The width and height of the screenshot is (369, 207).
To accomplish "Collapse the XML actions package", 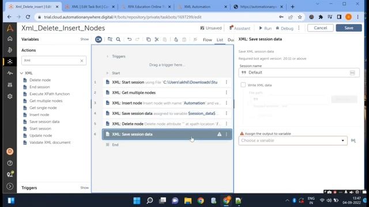I will coord(22,73).
